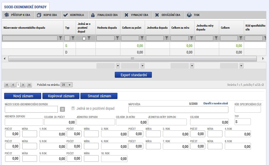Screen dimensions: 269x165
Task: Focus Jednotka míry dopadu form field
Action: click(167, 122)
